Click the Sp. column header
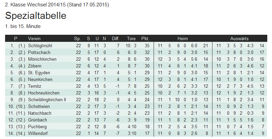The width and height of the screenshot is (272, 139). (77, 38)
